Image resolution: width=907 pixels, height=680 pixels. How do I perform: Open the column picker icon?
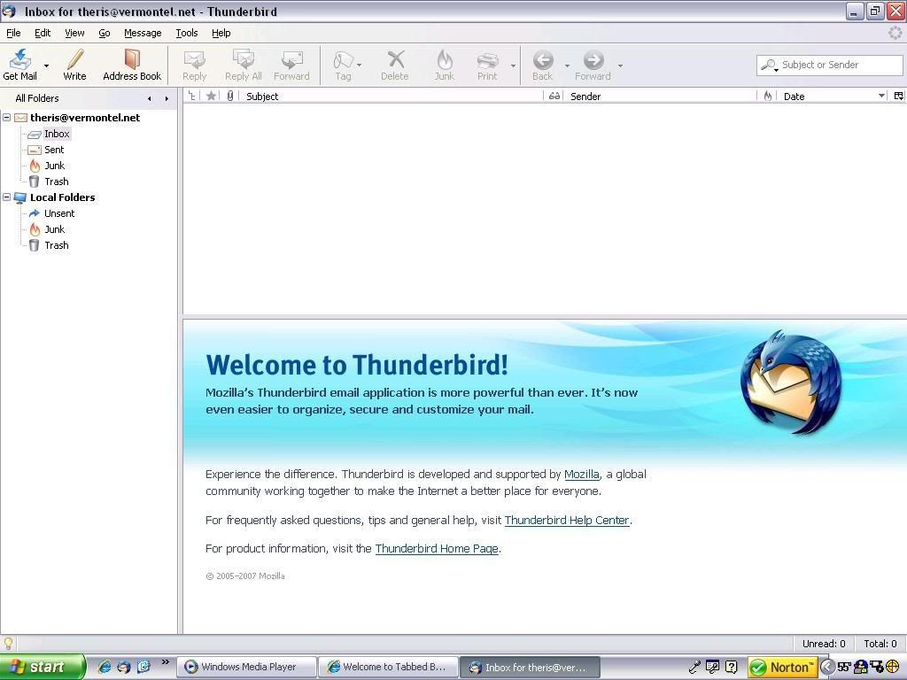tap(898, 96)
